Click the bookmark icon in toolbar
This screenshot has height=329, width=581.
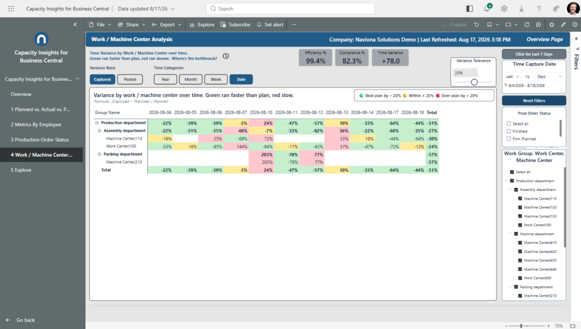pyautogui.click(x=489, y=24)
